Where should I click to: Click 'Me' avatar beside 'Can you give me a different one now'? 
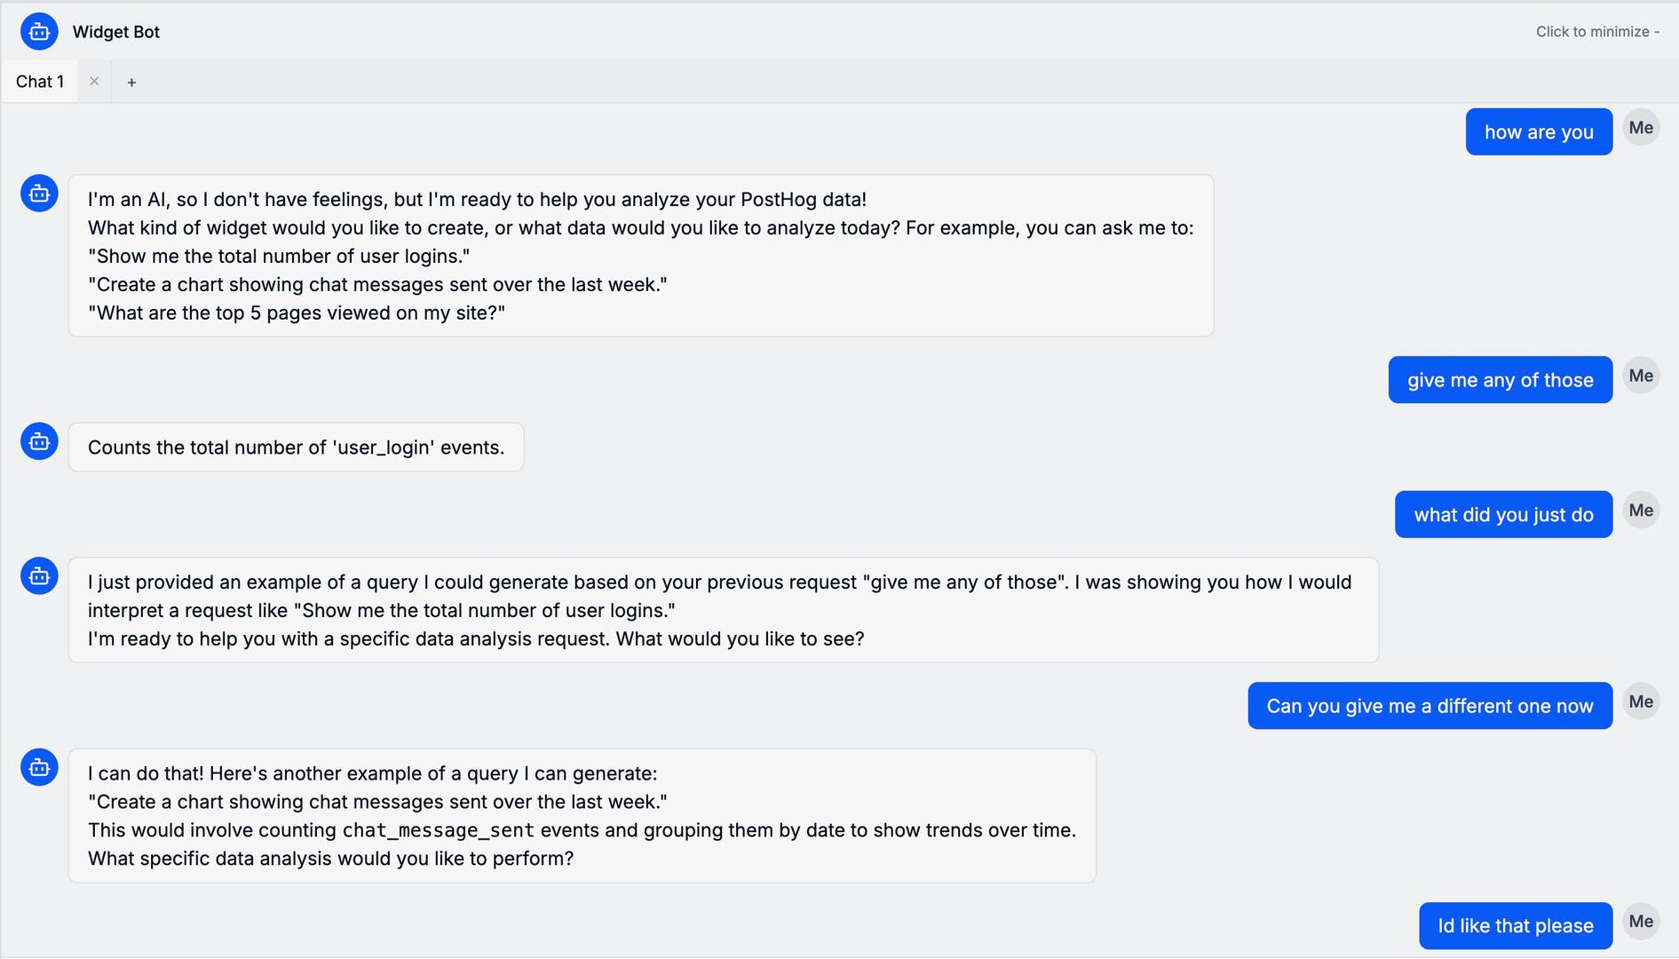(x=1641, y=702)
